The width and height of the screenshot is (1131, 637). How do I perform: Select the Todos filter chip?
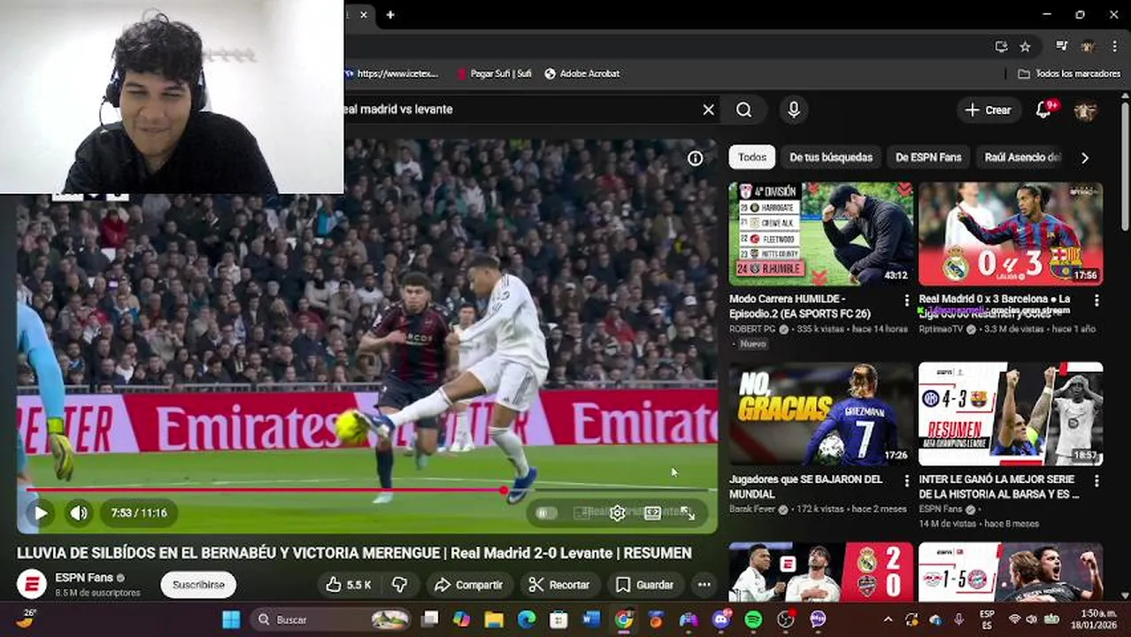point(752,157)
